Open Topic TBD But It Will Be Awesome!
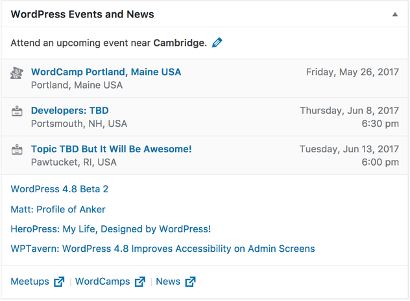410x301 pixels. [112, 149]
